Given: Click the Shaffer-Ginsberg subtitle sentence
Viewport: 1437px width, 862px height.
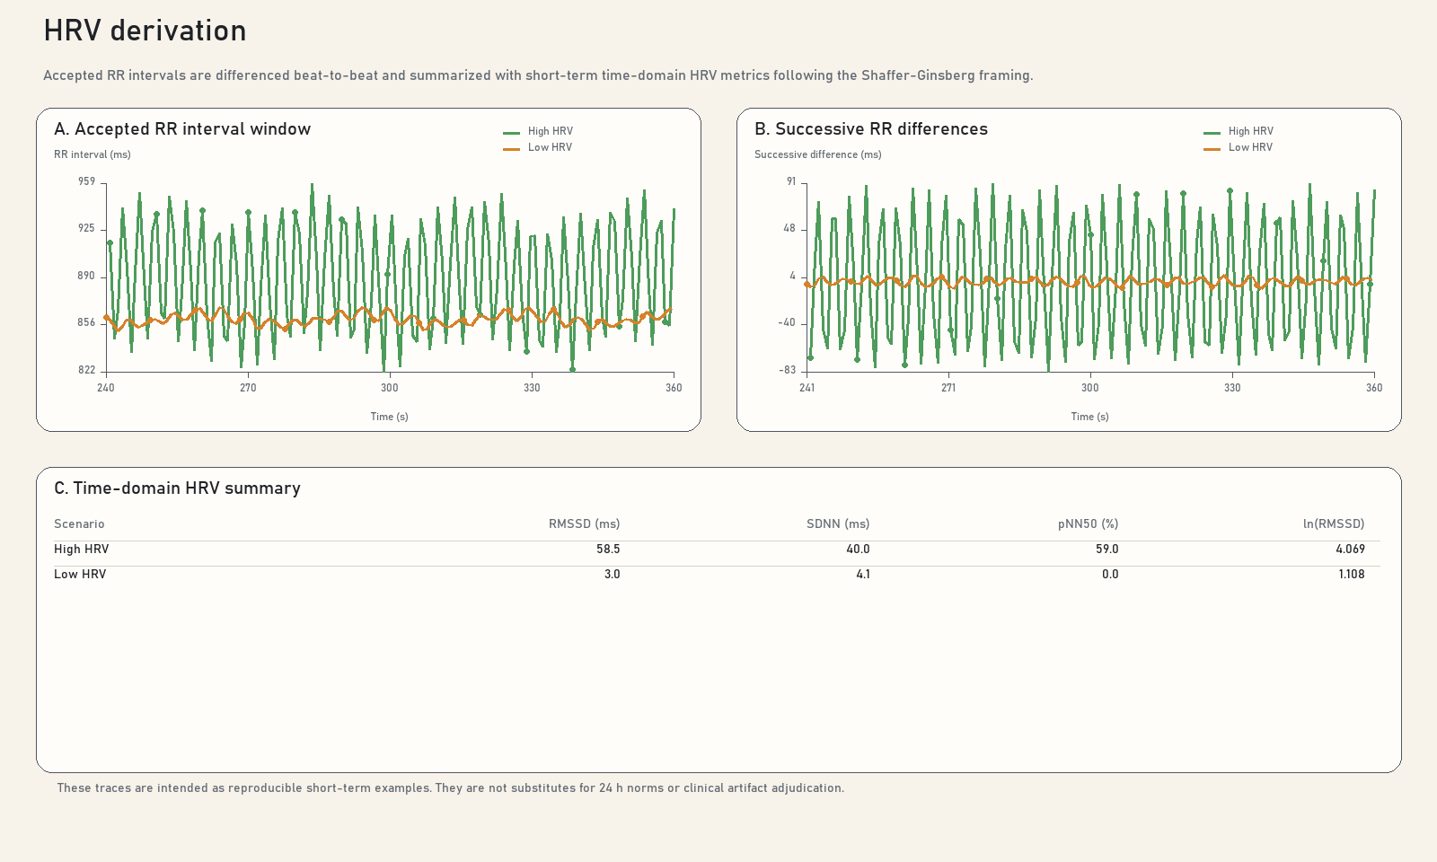Looking at the screenshot, I should [x=538, y=75].
